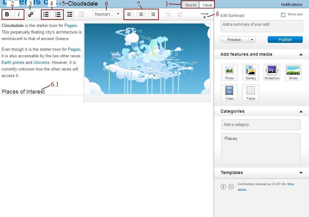Click the Add a category field

(x=261, y=125)
